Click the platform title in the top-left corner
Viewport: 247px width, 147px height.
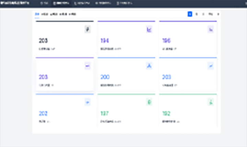click(15, 3)
